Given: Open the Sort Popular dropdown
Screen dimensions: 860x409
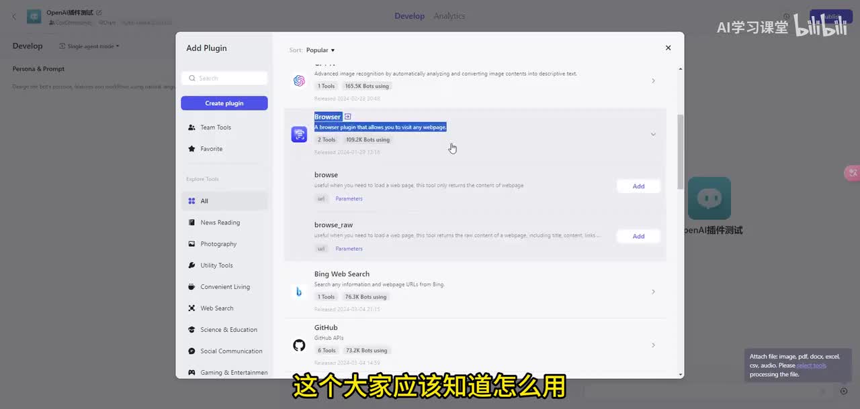Looking at the screenshot, I should (x=320, y=50).
